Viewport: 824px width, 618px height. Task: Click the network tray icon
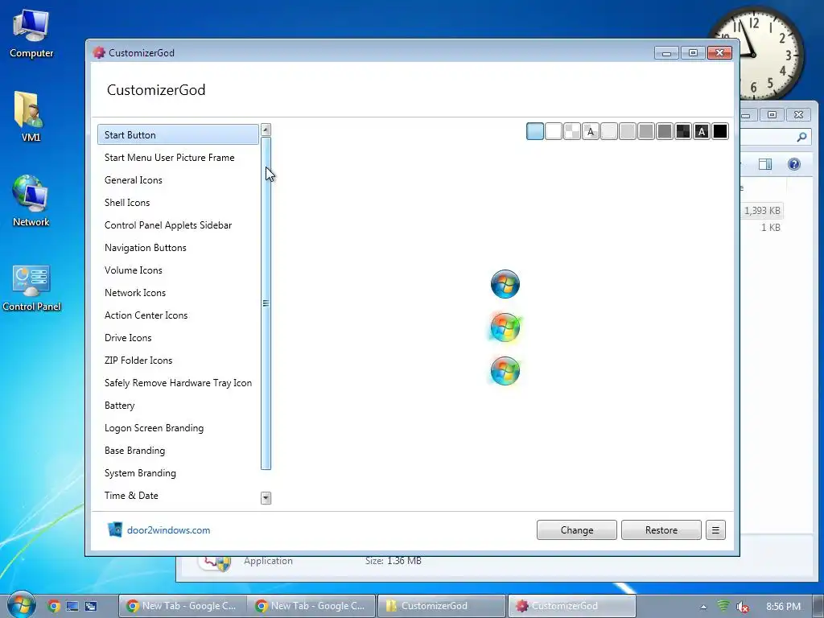tap(723, 606)
